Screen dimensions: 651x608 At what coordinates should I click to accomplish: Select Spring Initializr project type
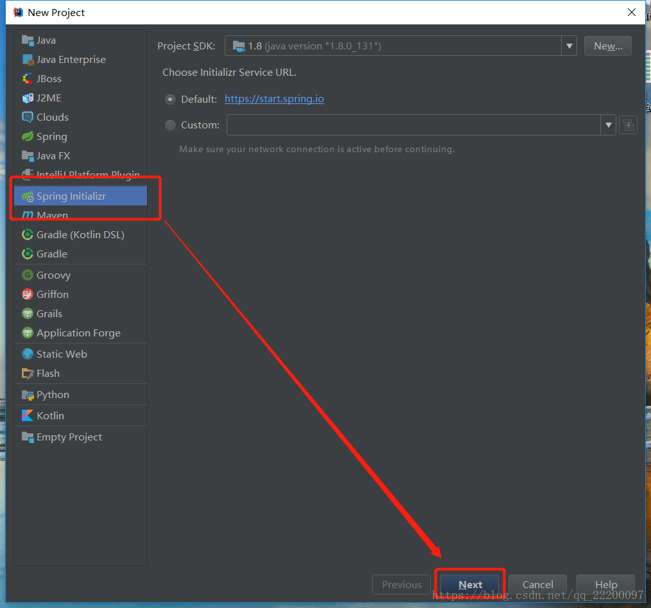80,196
